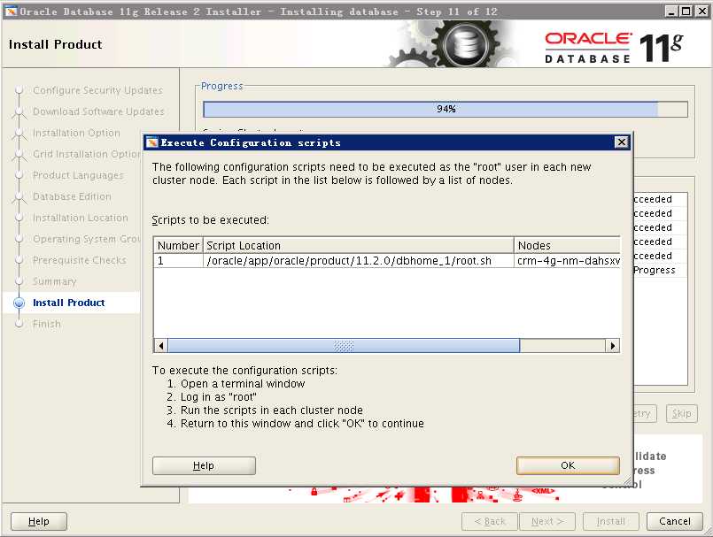Image resolution: width=713 pixels, height=537 pixels.
Task: Close the Execute Configuration scripts dialog
Action: pos(621,142)
